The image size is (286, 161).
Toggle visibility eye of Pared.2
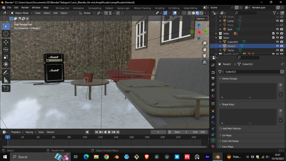[x=277, y=46]
